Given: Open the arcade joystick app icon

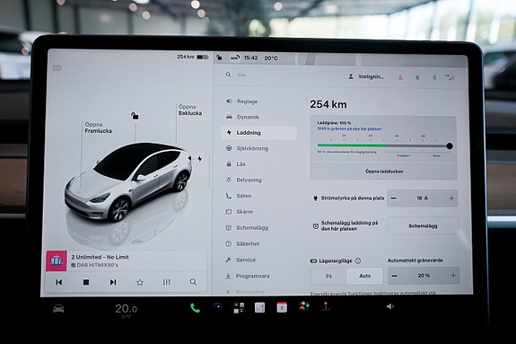Looking at the screenshot, I should [x=326, y=306].
